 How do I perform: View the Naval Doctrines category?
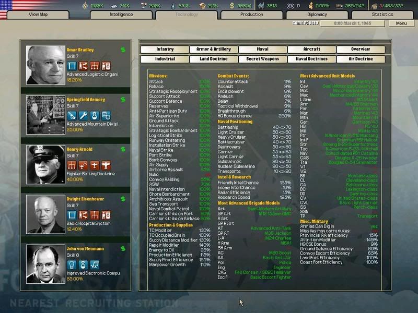311,59
